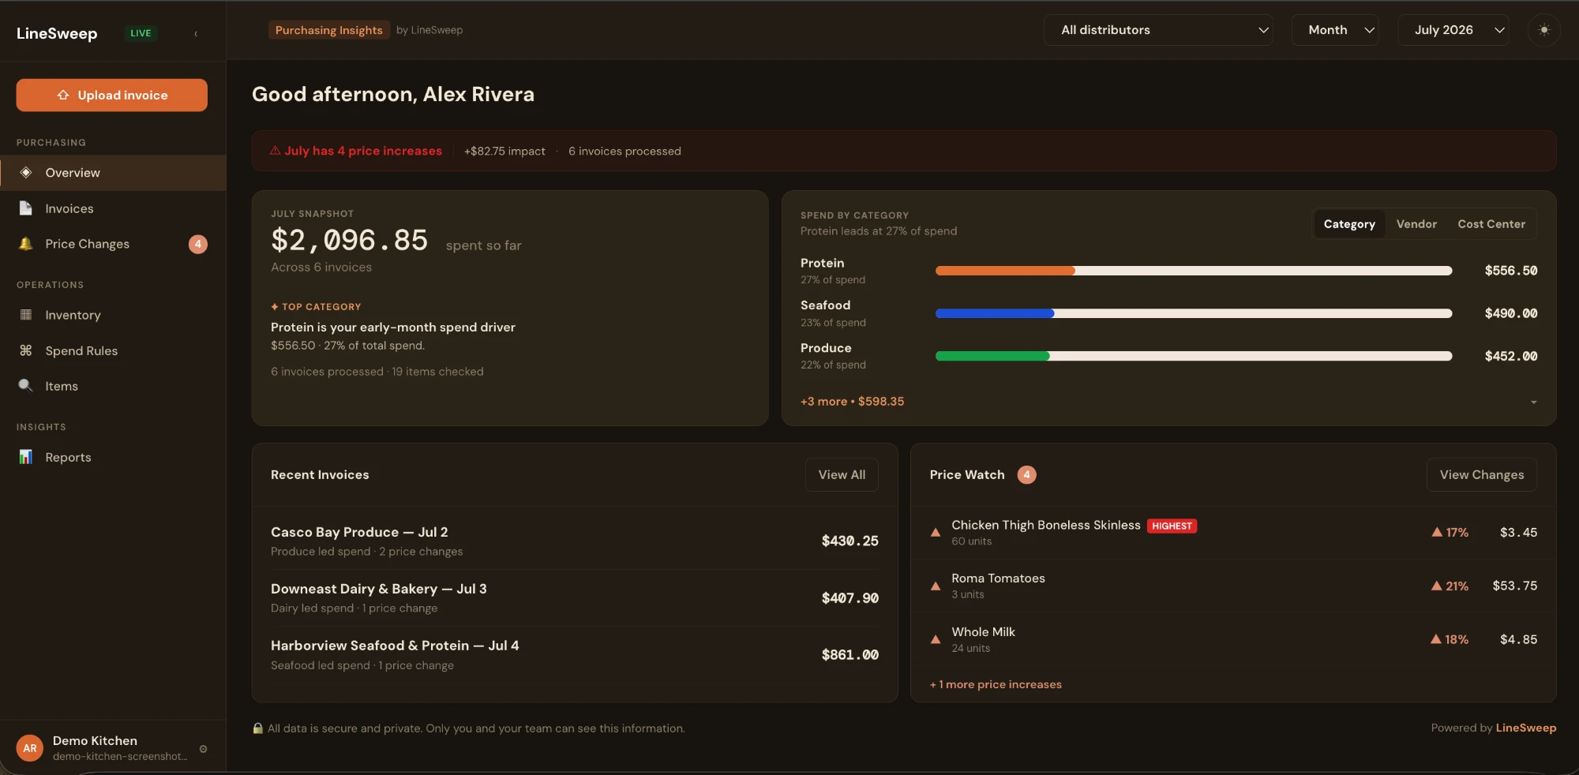The height and width of the screenshot is (775, 1579).
Task: Click the lock icon in footer
Action: (257, 728)
